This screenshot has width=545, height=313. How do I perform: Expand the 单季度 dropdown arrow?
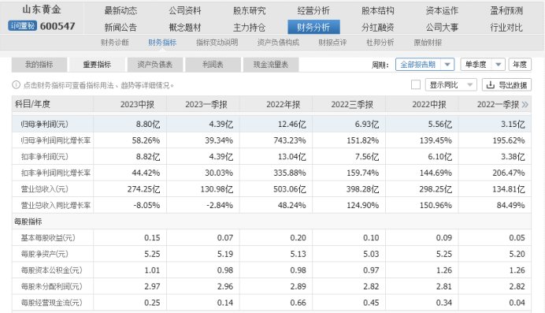498,65
